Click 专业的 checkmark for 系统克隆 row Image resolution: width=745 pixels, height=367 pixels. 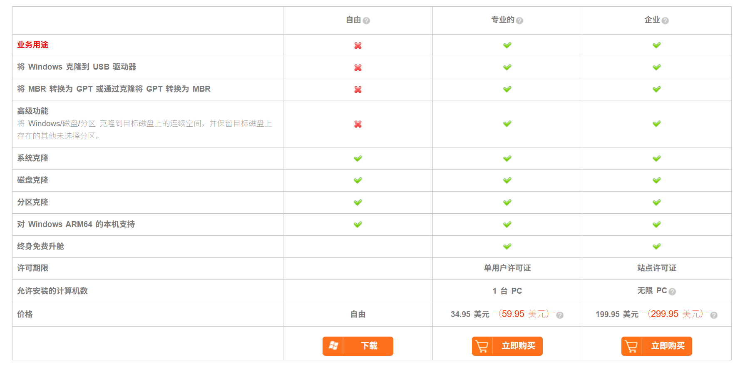[x=507, y=158]
